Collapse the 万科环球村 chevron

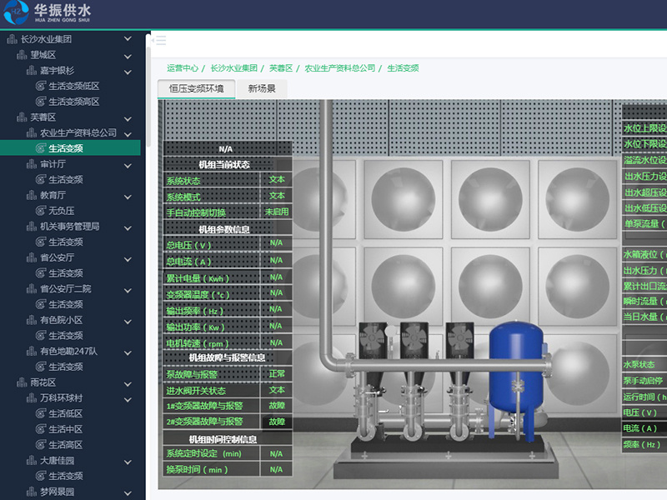point(128,399)
